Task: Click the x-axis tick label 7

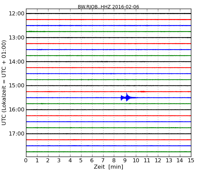Action: (x=103, y=160)
